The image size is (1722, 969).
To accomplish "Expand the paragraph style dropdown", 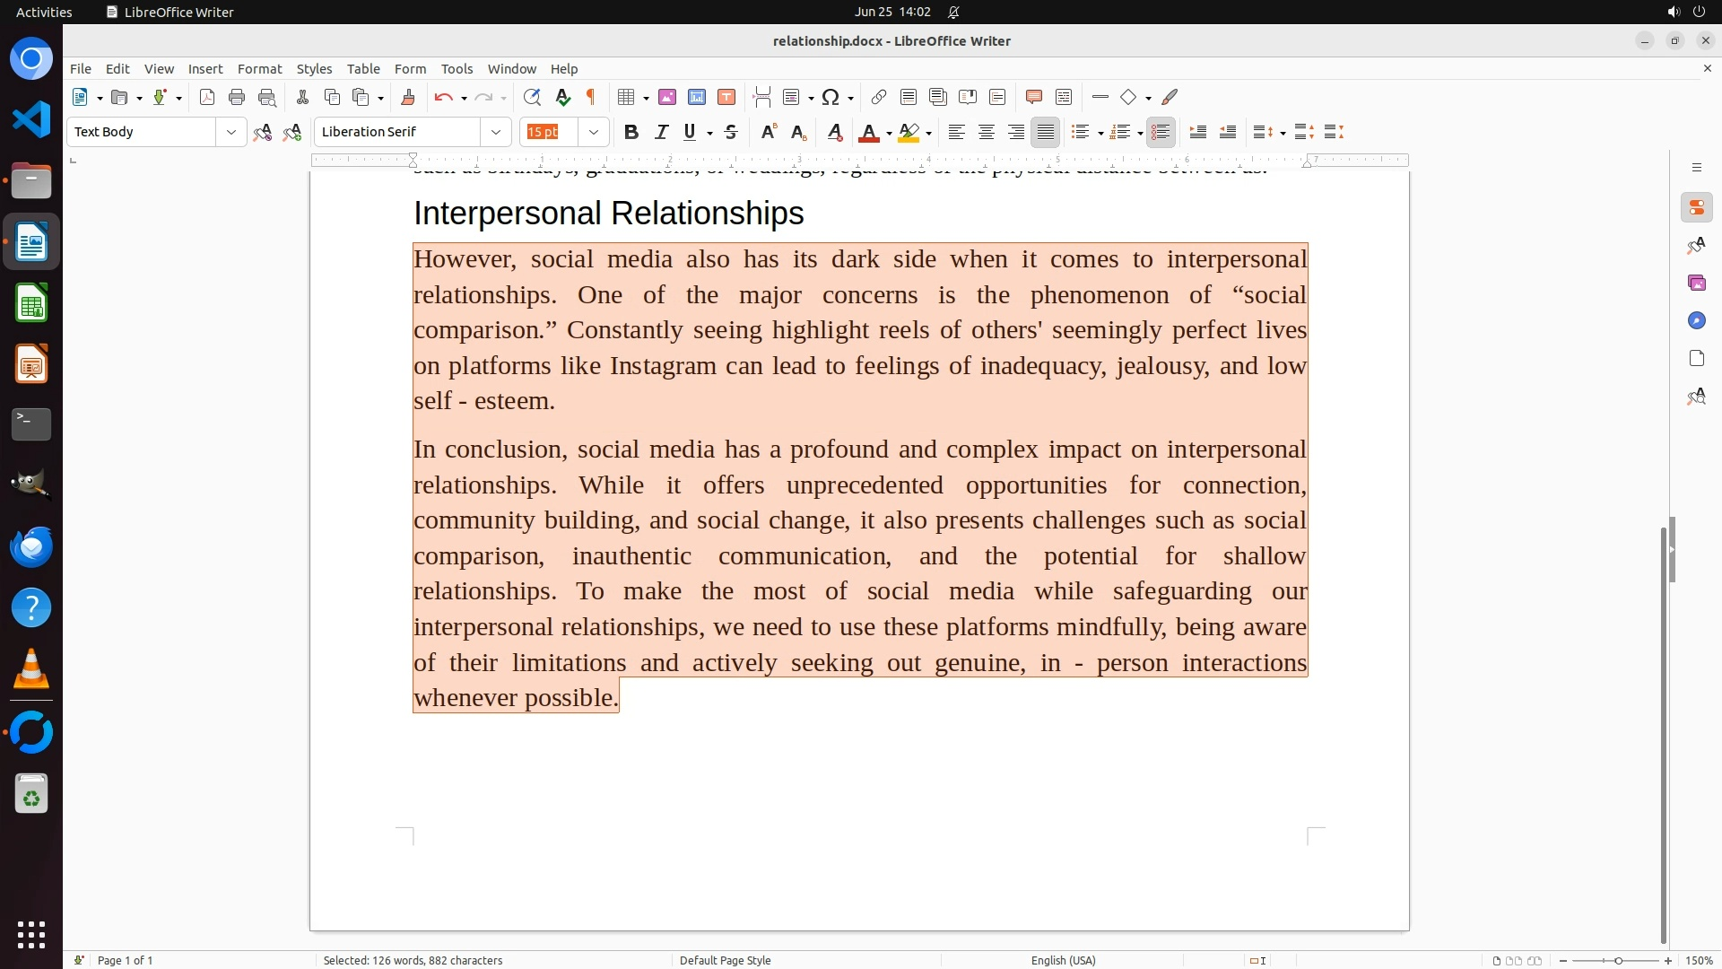I will point(231,132).
